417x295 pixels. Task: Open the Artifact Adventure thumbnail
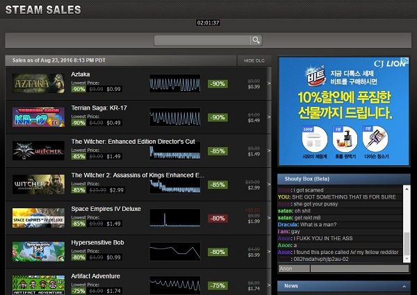point(38,285)
